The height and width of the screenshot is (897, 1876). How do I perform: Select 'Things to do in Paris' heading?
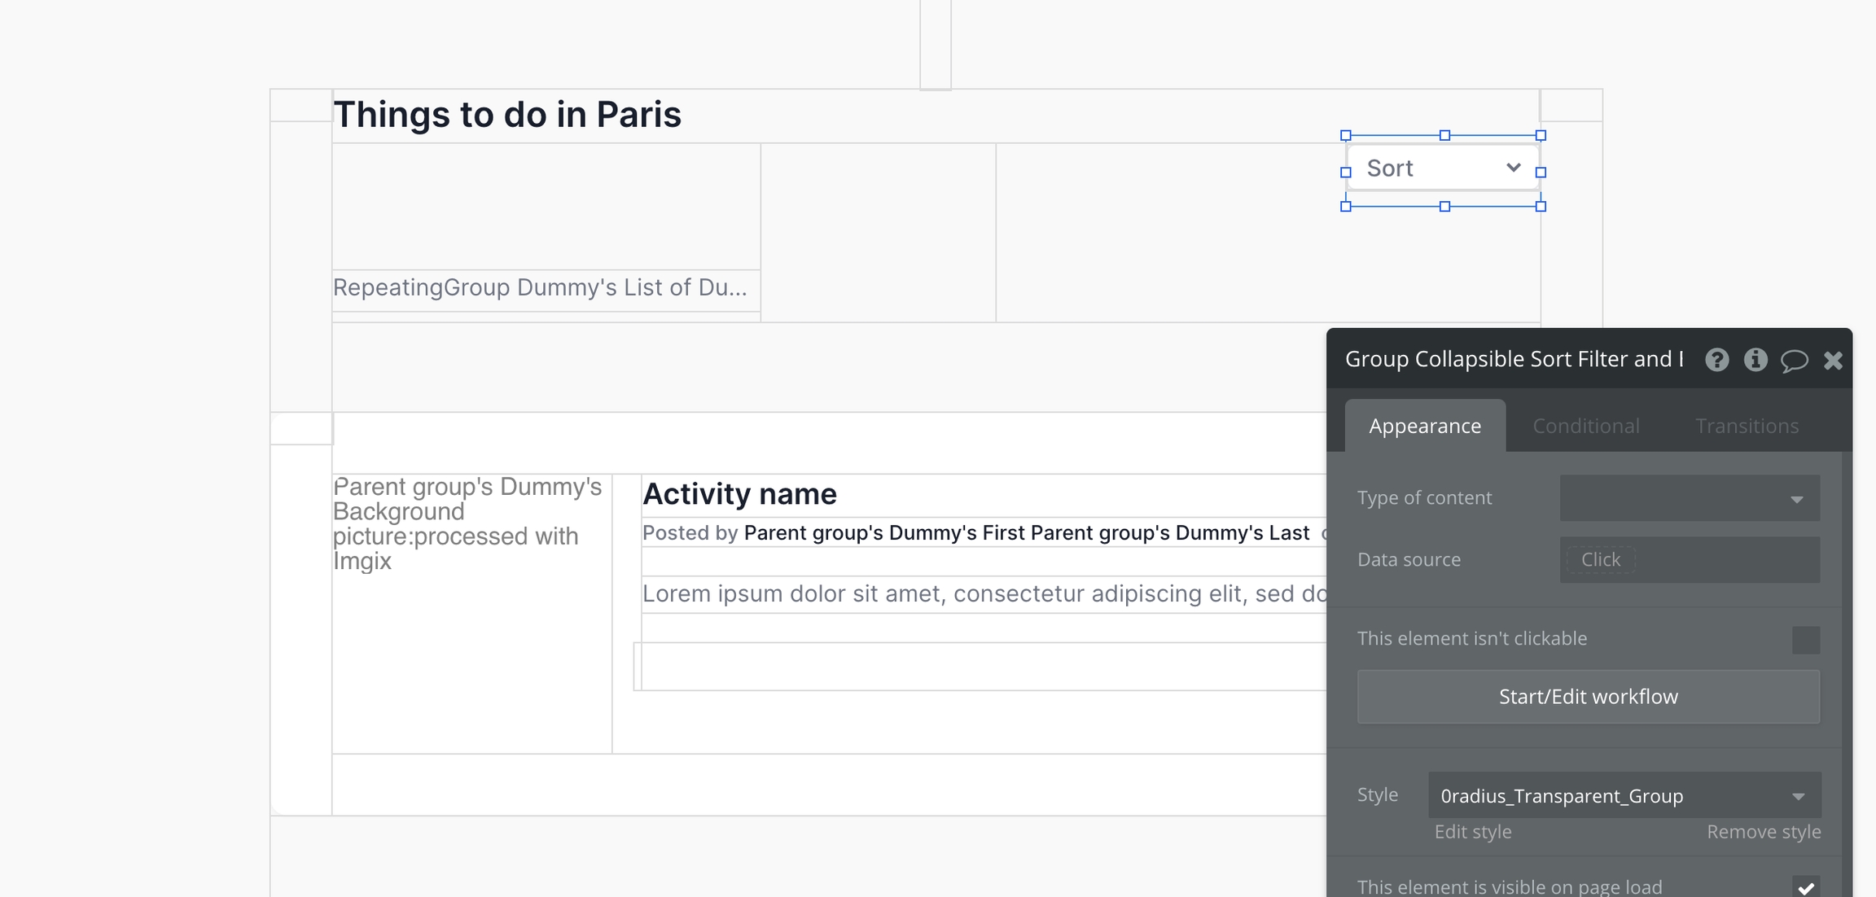click(507, 115)
